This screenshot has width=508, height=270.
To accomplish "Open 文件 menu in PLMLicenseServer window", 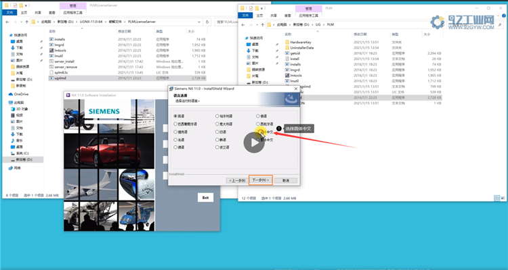I will 9,13.
